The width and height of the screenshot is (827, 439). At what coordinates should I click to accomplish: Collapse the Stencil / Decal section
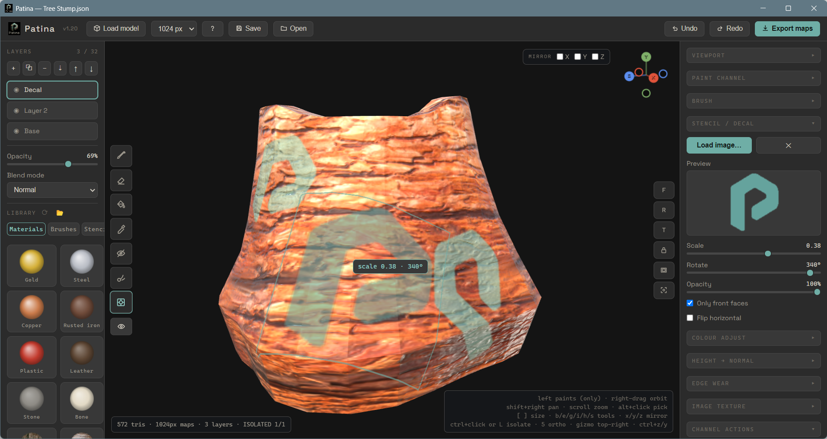coord(754,124)
